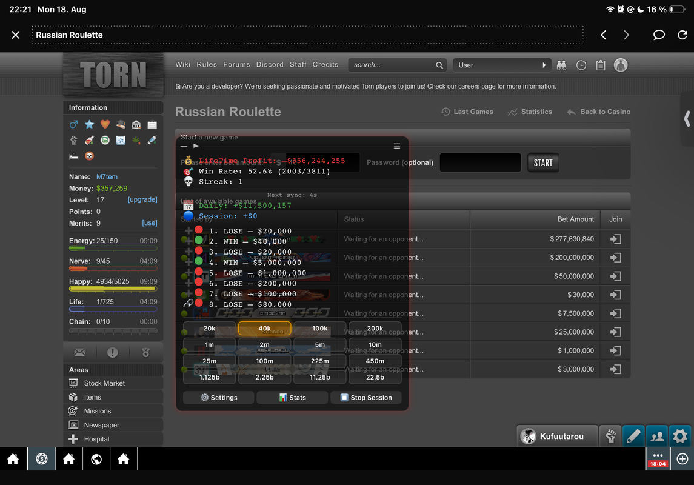Click the START game button
694x485 pixels.
pos(543,162)
